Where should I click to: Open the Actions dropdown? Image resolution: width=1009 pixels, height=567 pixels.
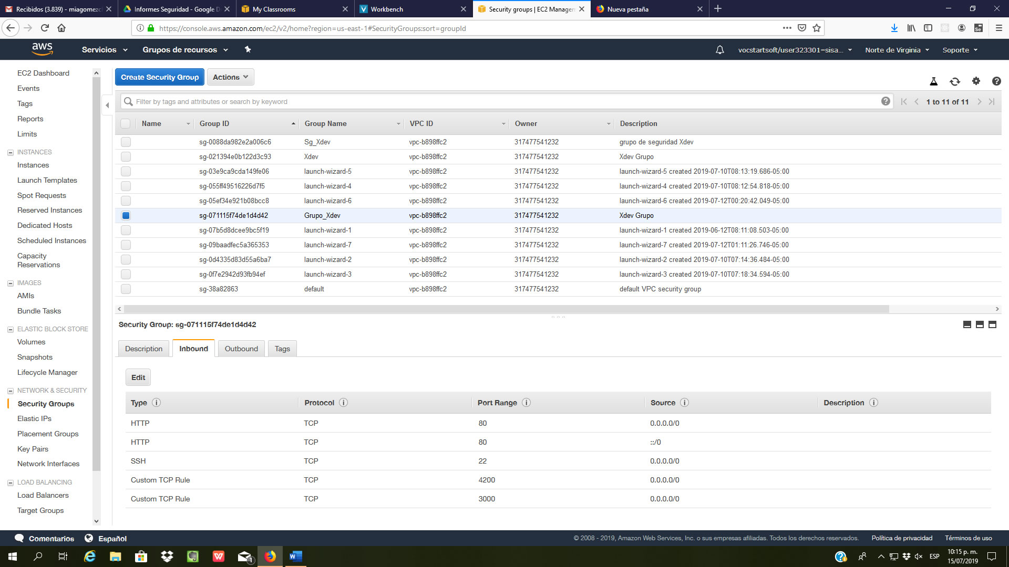(230, 77)
